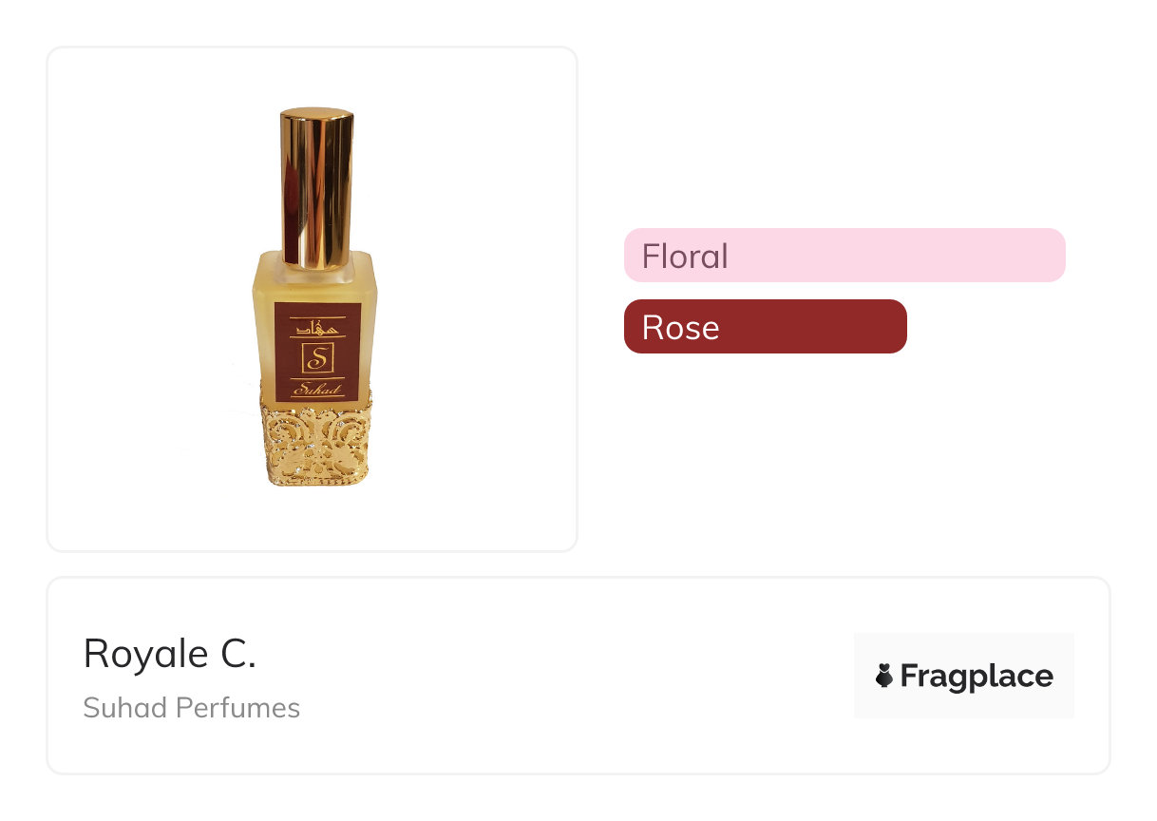The image size is (1157, 821).
Task: Open the Royale C. product title
Action: pos(170,654)
